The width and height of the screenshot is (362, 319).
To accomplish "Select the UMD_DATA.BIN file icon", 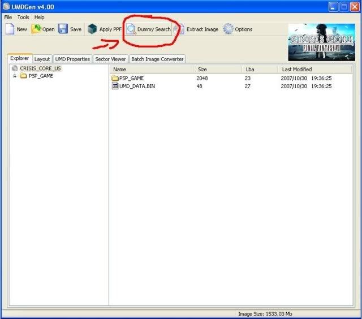I will [115, 86].
